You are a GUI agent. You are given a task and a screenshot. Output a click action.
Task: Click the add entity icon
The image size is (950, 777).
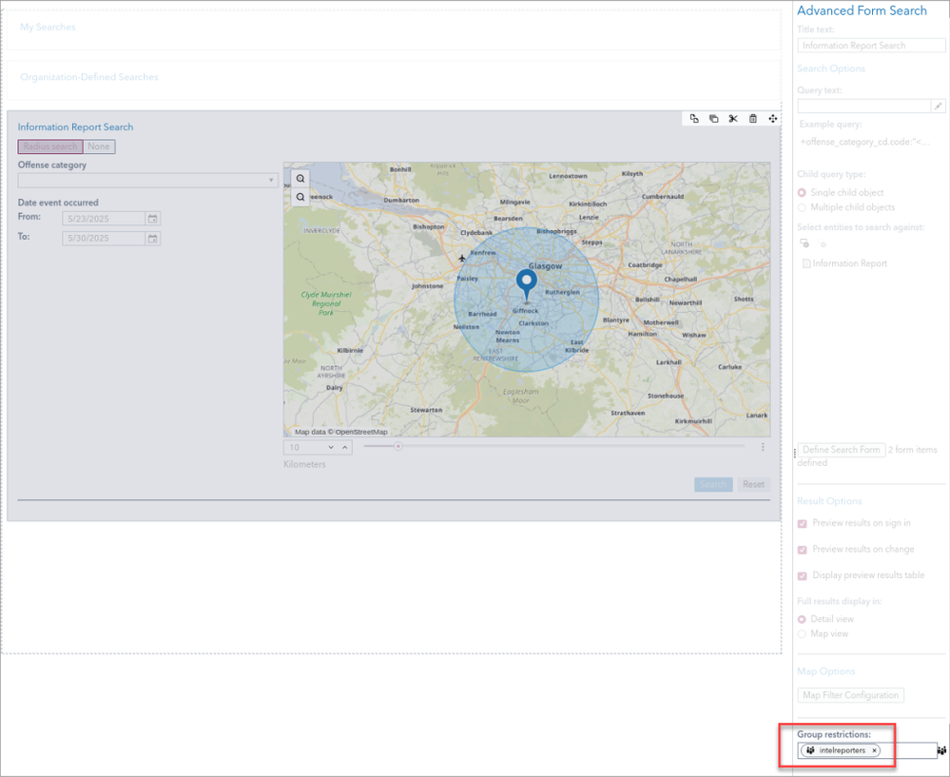tap(805, 243)
